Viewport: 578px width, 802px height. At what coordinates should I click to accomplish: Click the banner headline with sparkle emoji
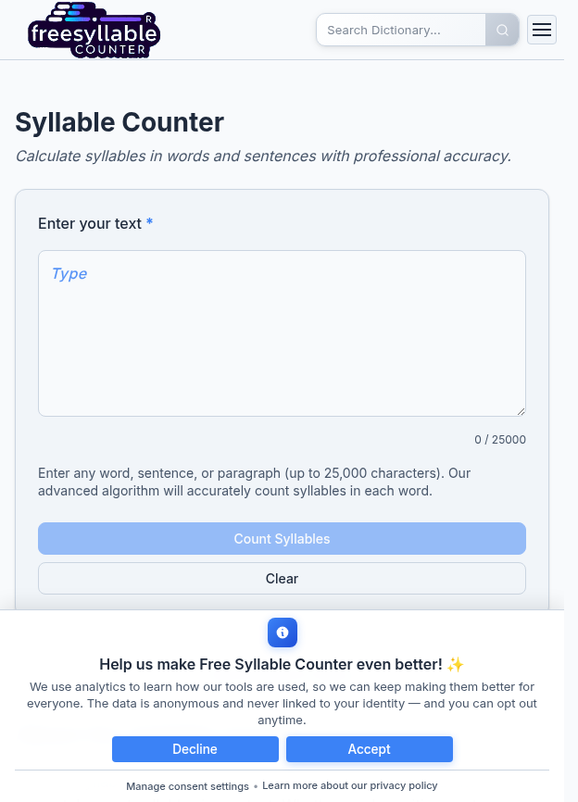(x=282, y=664)
